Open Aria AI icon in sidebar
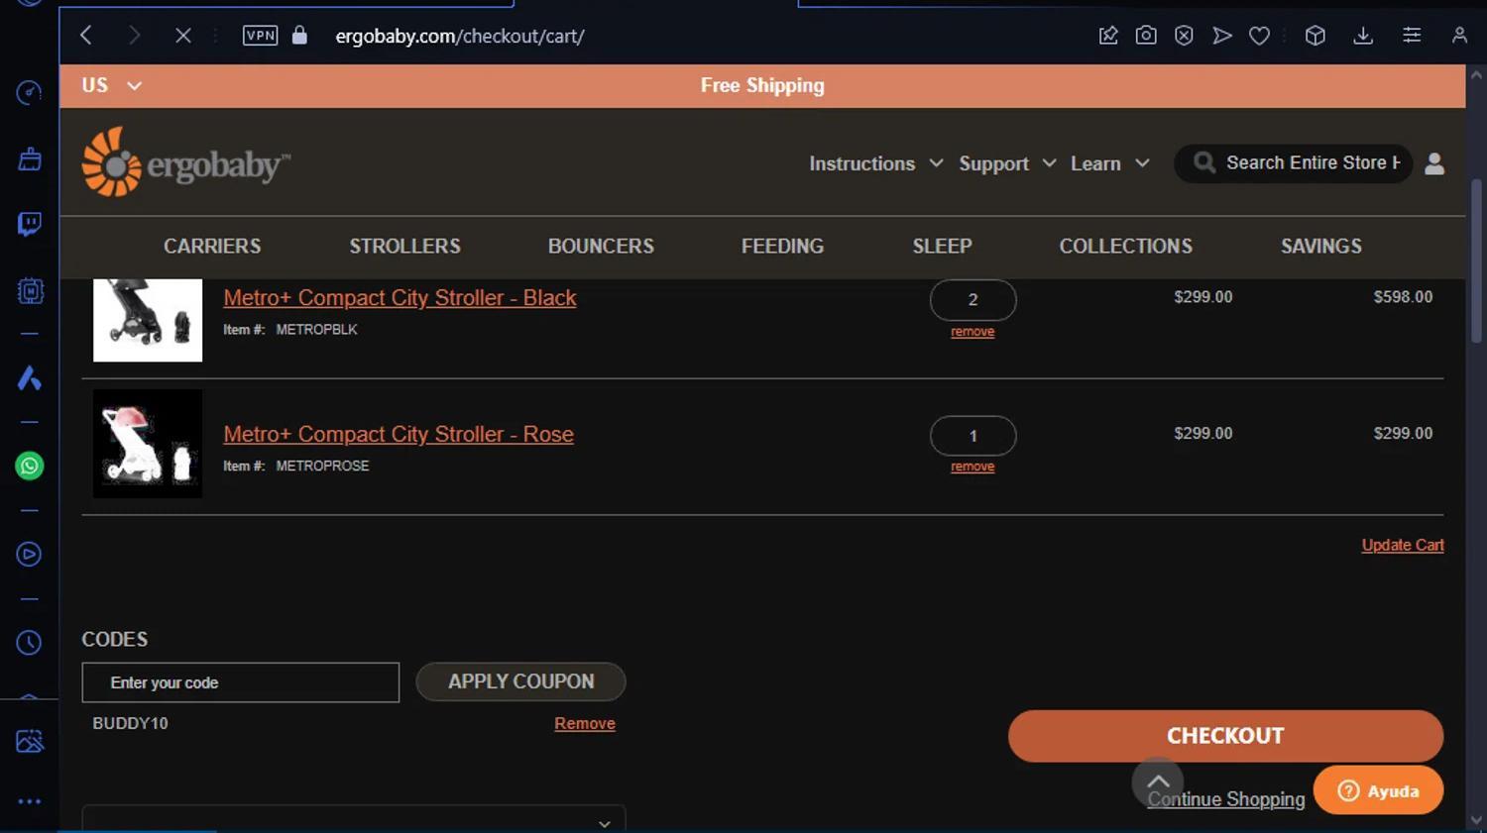The width and height of the screenshot is (1487, 833). click(30, 377)
